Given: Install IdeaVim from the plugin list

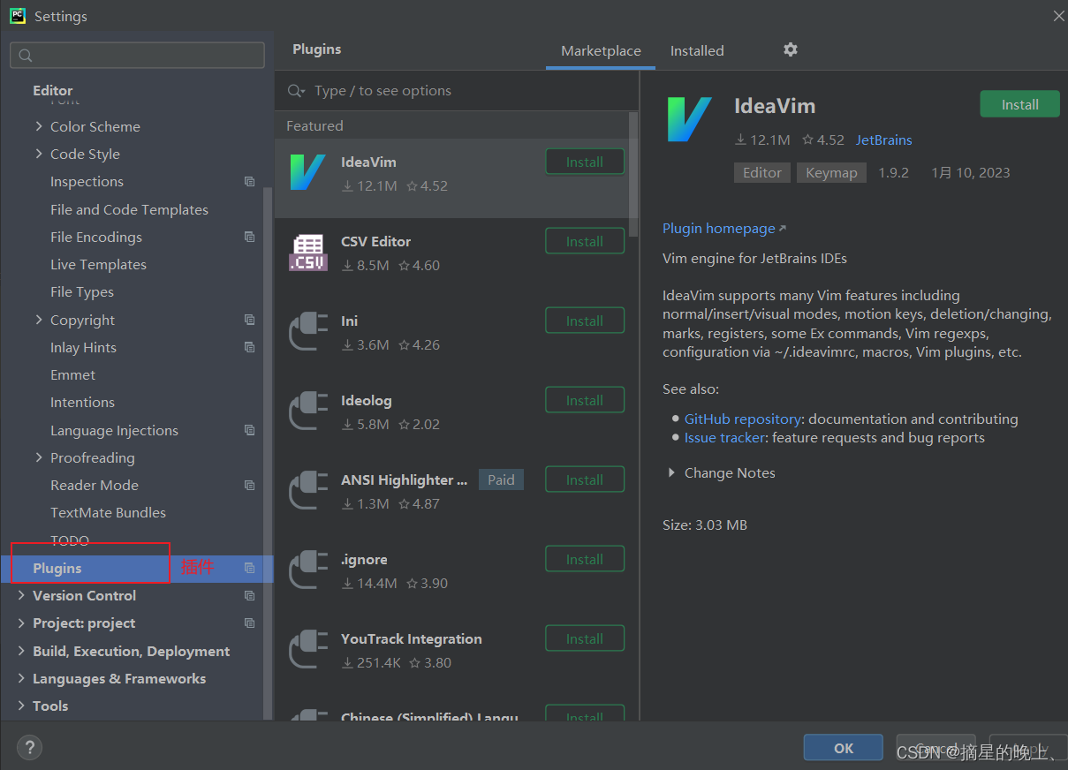Looking at the screenshot, I should click(x=585, y=162).
